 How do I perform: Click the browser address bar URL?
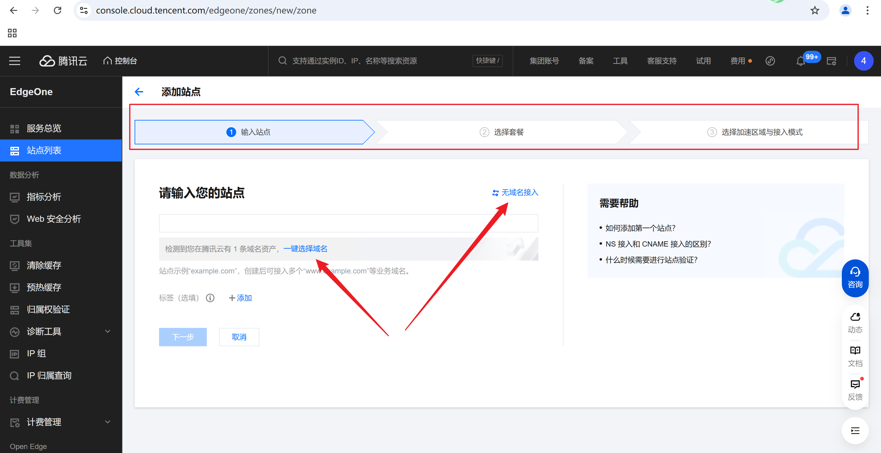[206, 11]
